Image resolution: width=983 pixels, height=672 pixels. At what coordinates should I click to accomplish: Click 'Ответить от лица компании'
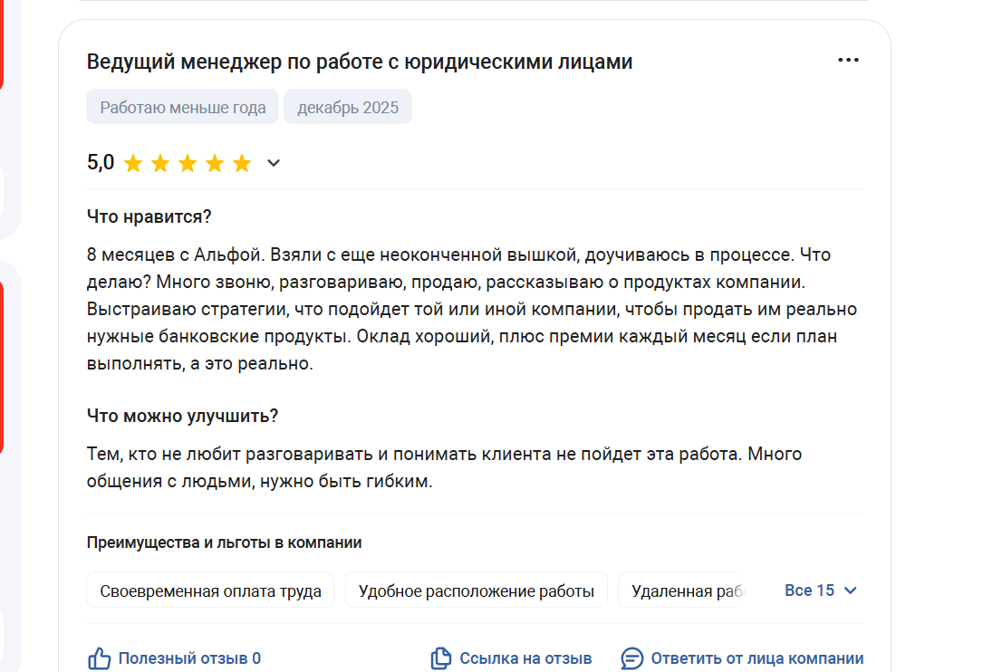click(757, 658)
